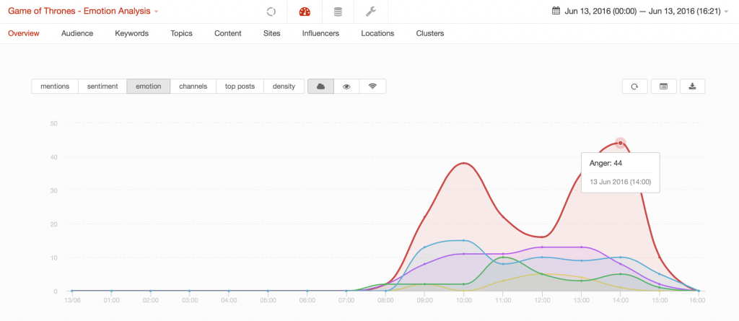Open the dashboard gauge icon
The image size is (739, 321).
304,12
